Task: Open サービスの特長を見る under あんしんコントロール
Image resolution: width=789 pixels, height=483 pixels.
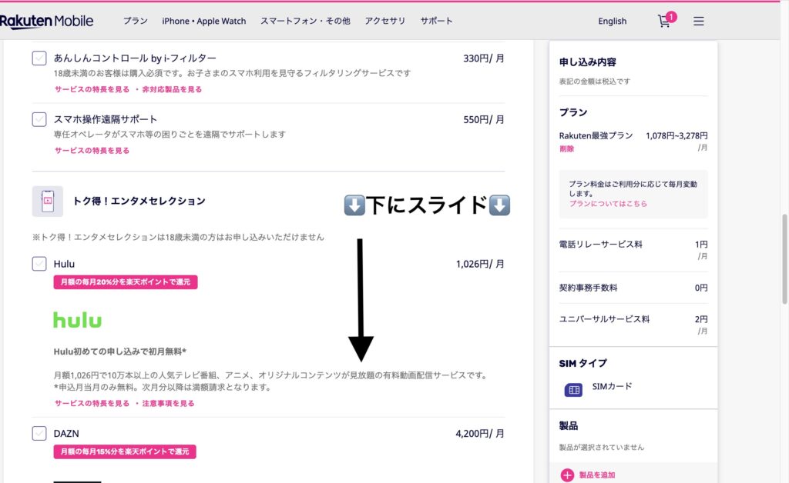Action: click(x=92, y=89)
